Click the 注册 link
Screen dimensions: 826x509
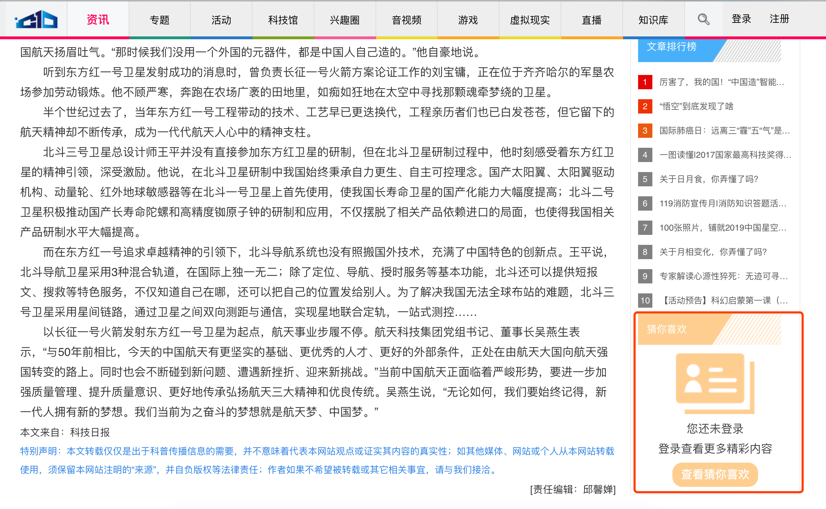[779, 19]
